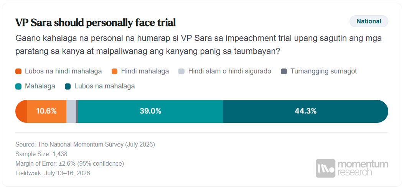Click the chart title VP Sara heading

[x=96, y=23]
